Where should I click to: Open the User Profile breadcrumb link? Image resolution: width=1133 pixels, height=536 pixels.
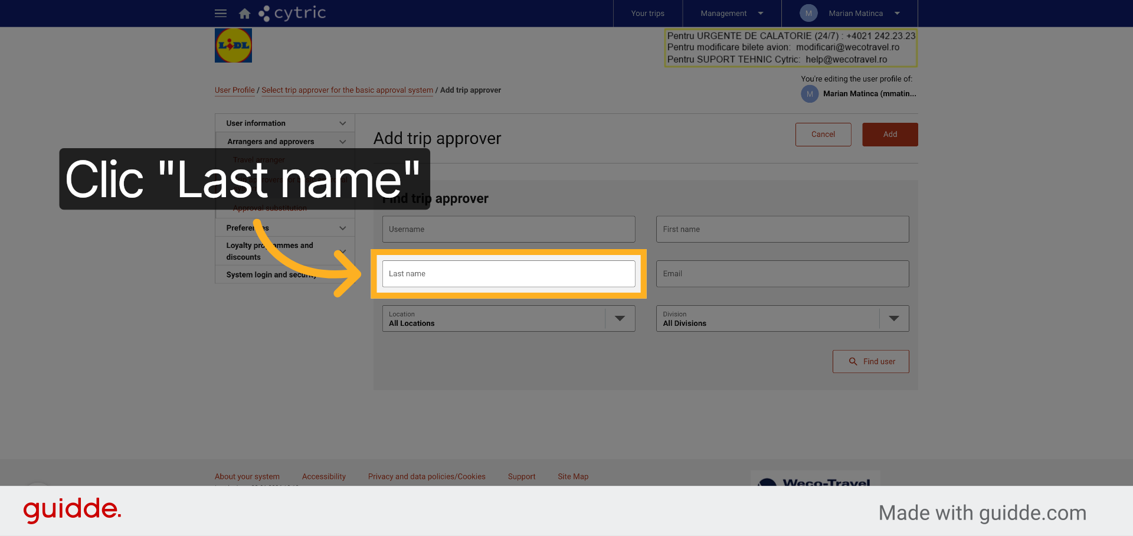click(235, 90)
